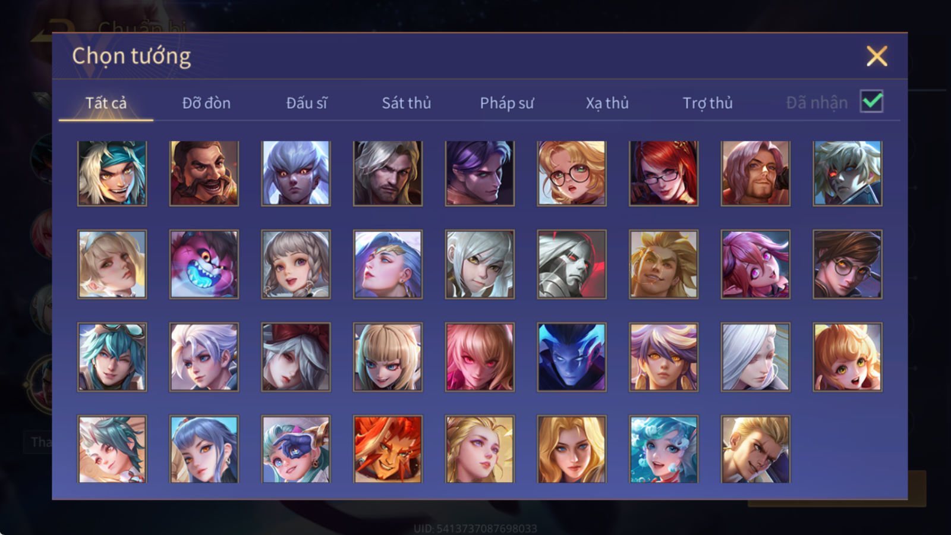Select the silver armored knight with red eye
The image size is (951, 535).
(x=571, y=265)
